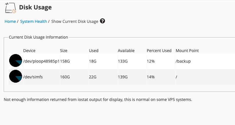
Task: Click the Mount Point column header
Action: tap(187, 51)
